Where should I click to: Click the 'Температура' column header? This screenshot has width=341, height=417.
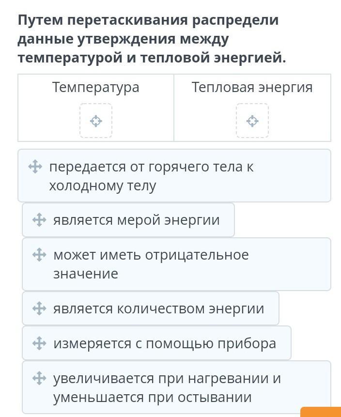pos(96,88)
